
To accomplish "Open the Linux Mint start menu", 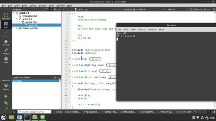I will pos(4,117).
